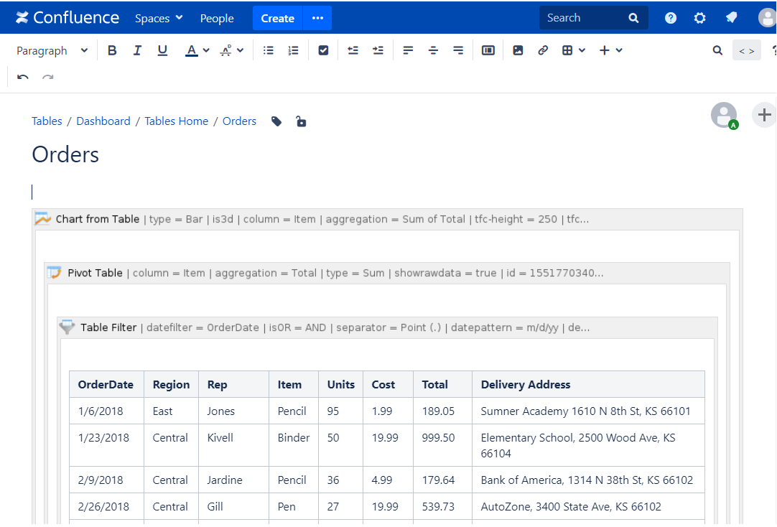Open the labels tag icon
The height and width of the screenshot is (527, 777).
pyautogui.click(x=276, y=121)
